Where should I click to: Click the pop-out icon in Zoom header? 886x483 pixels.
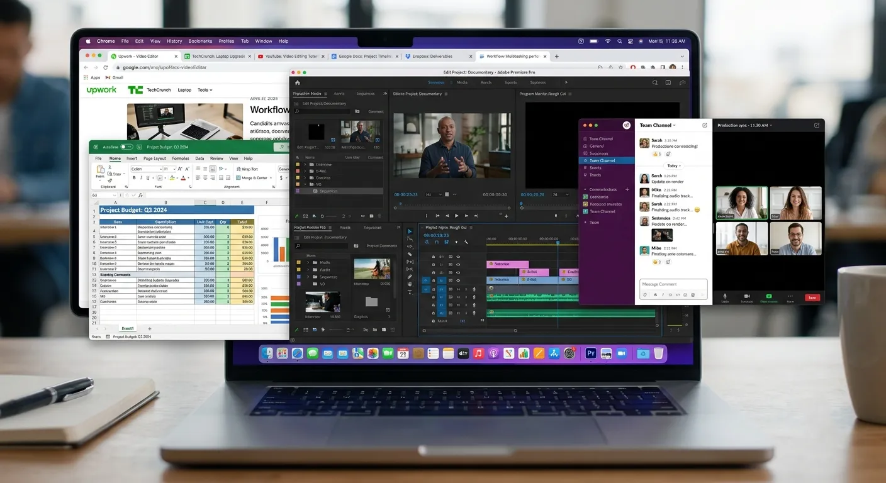[817, 125]
